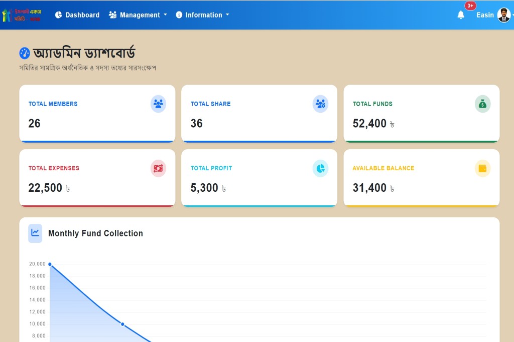Click the TOTAL EXPENSES label
The image size is (514, 342).
(x=54, y=168)
